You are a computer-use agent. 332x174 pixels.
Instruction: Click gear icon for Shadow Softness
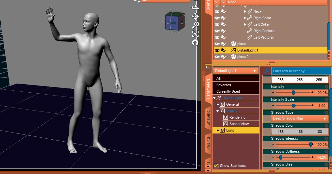click(326, 152)
